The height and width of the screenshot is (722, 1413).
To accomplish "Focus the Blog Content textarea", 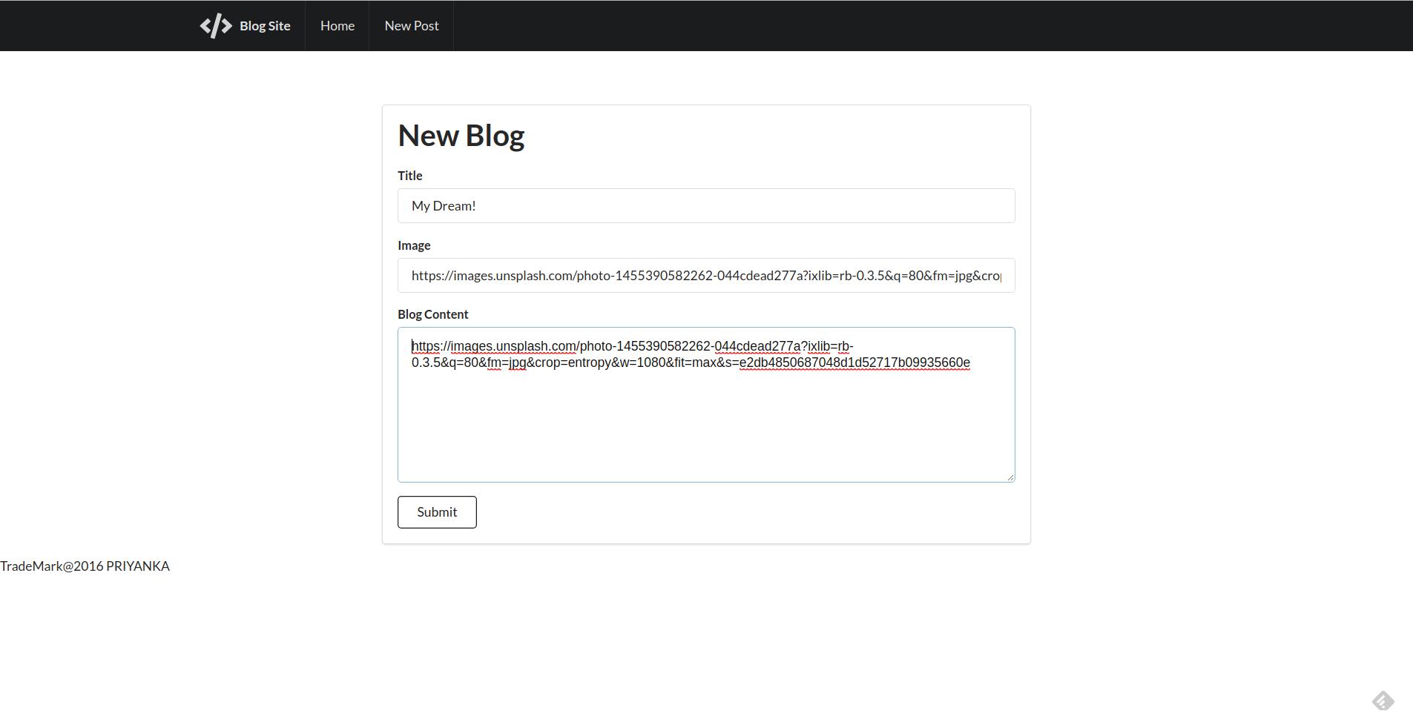I will pos(705,415).
